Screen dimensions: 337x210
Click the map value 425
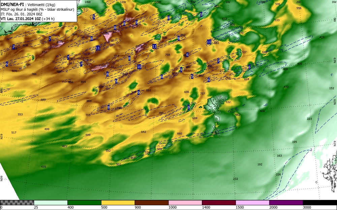click(322, 37)
